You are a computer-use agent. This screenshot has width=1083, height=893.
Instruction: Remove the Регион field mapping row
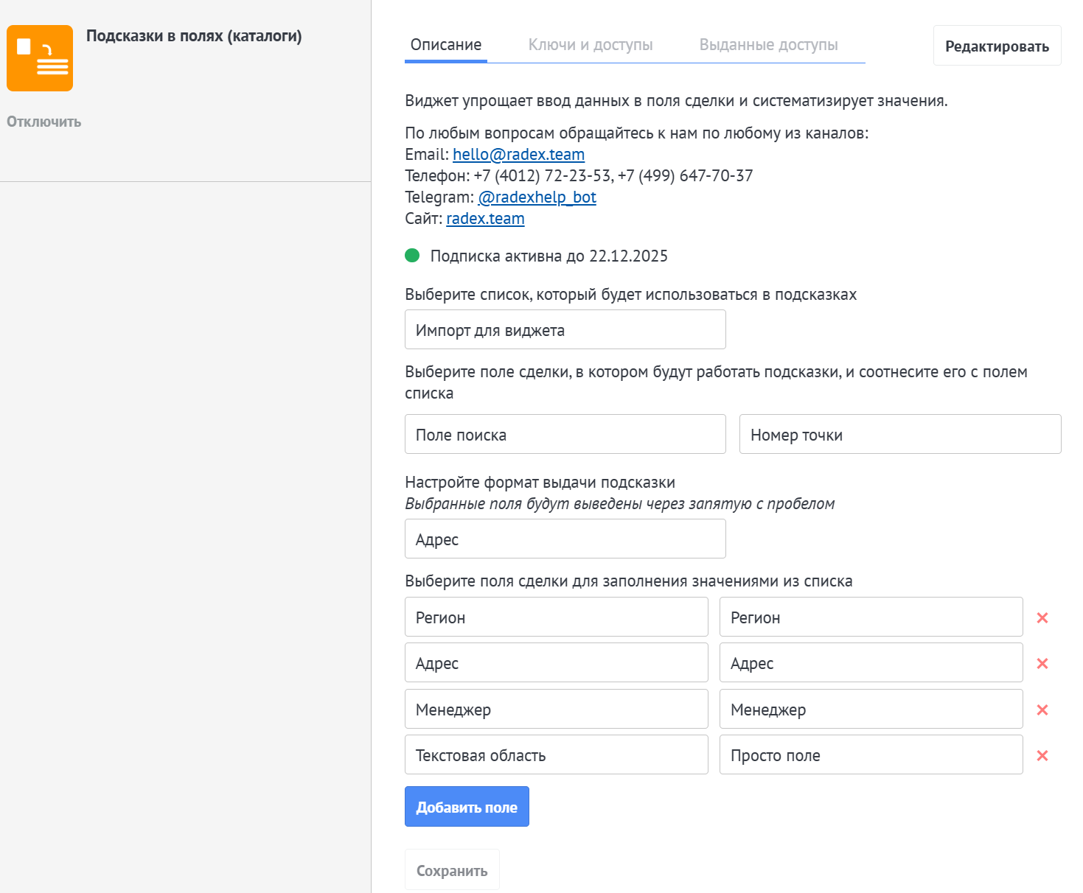coord(1042,617)
